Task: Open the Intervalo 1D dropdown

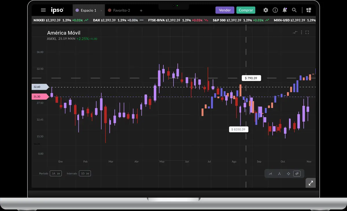Action: (85, 173)
